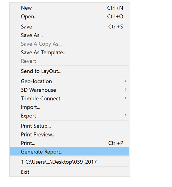The height and width of the screenshot is (187, 172).
Task: Open Print Setup... dialog
Action: tap(69, 126)
